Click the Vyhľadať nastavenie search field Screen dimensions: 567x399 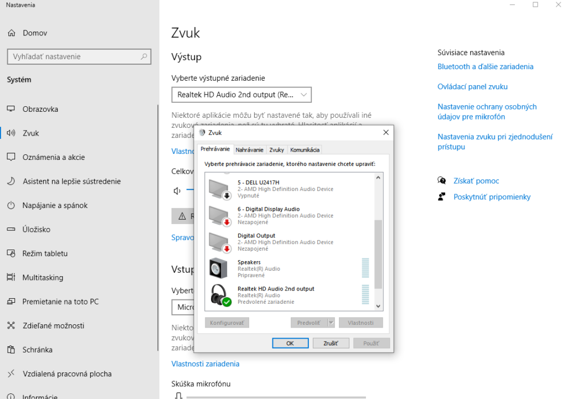(x=79, y=56)
